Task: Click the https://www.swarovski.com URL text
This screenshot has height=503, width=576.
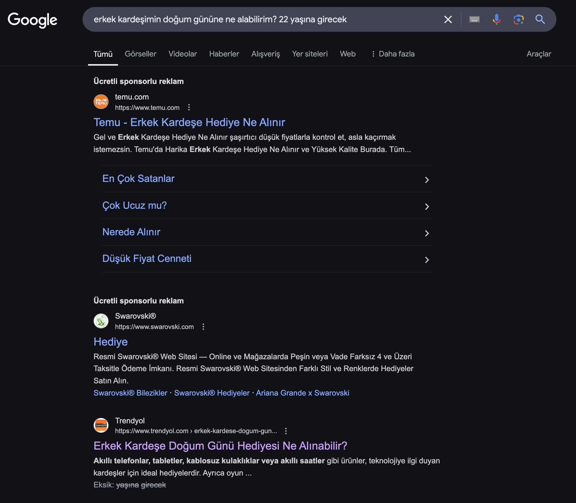Action: click(154, 327)
